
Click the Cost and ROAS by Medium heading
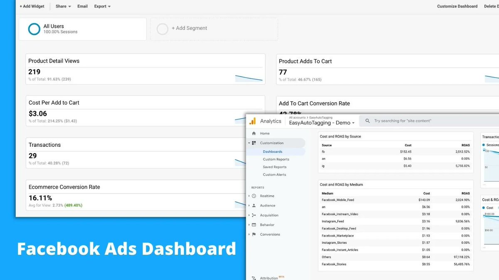pos(341,185)
